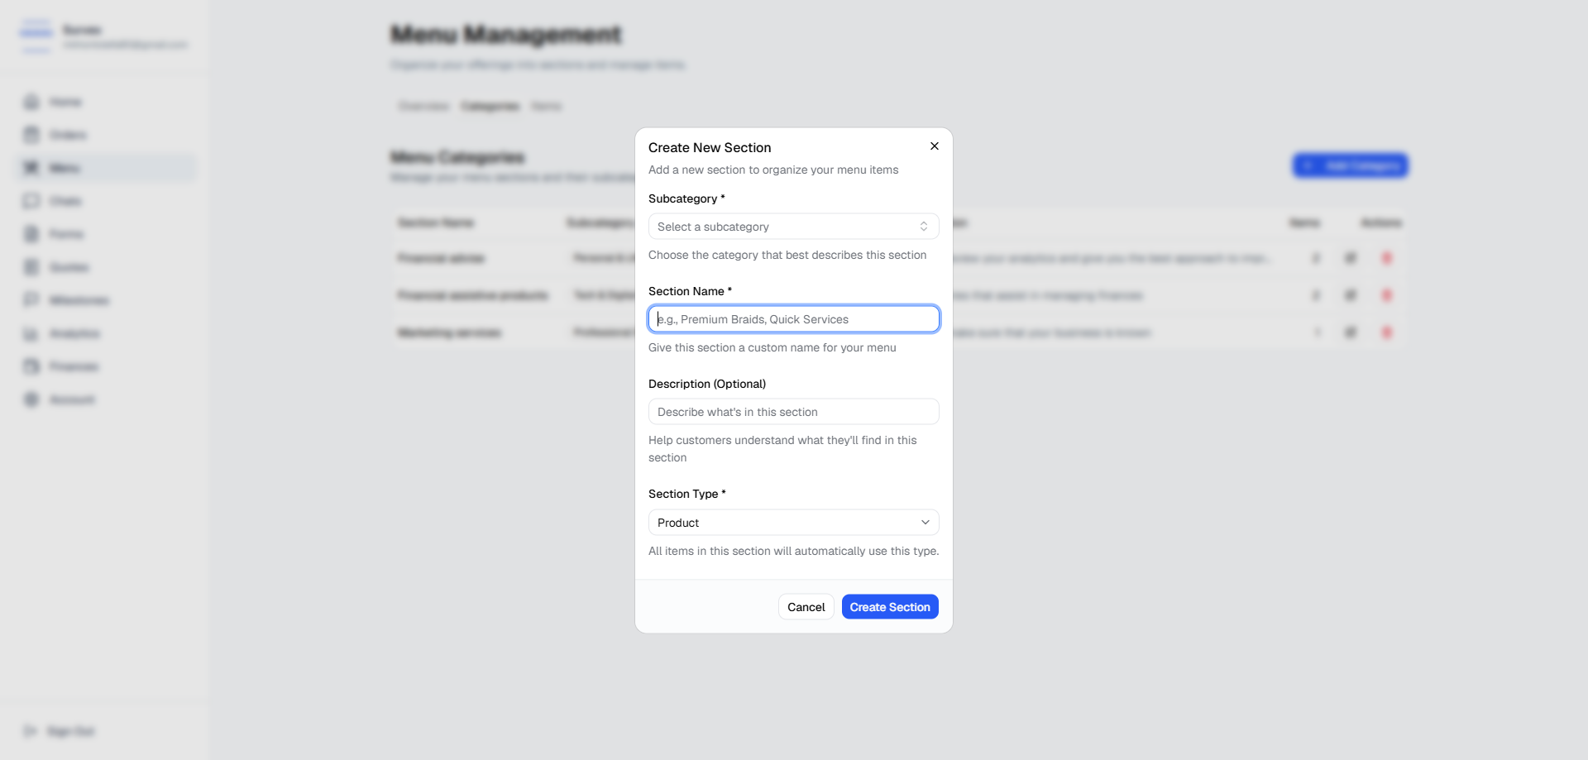Delete the first category row
The height and width of the screenshot is (760, 1588).
coord(1387,258)
